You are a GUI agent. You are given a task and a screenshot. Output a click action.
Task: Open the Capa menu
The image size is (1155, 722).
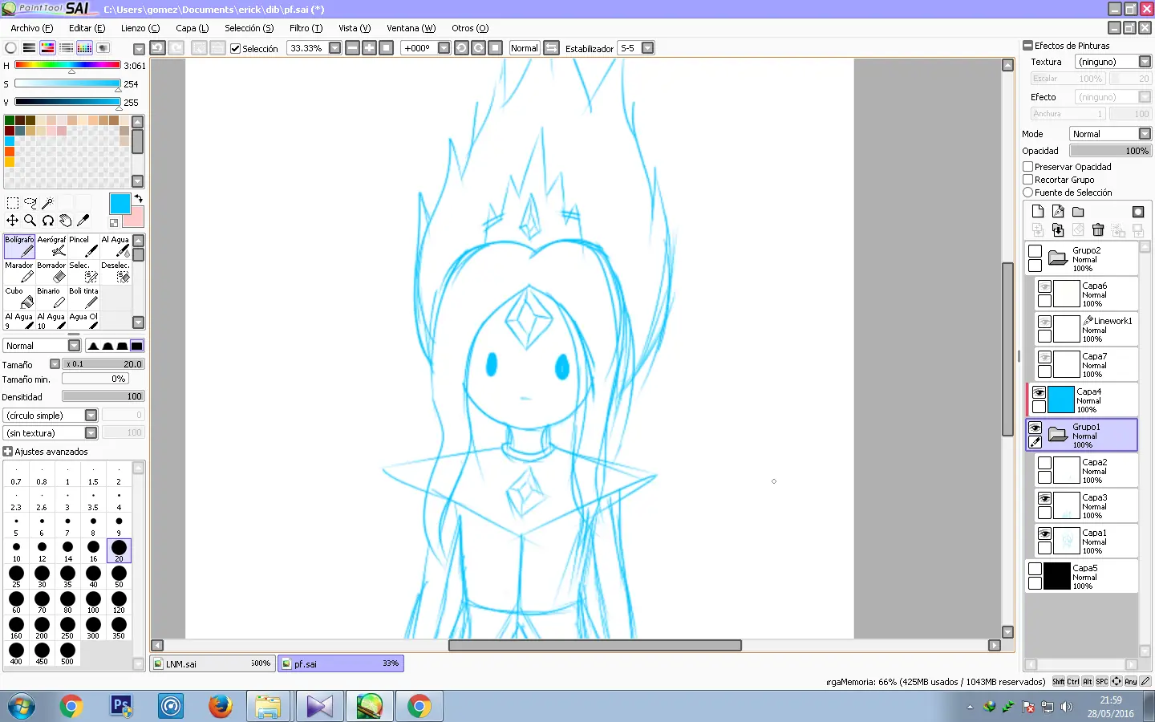point(192,28)
